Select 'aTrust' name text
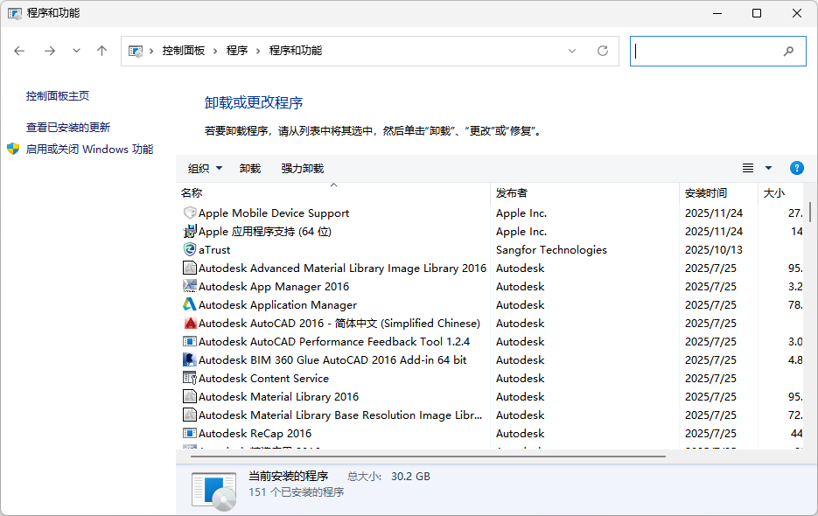Viewport: 818px width, 516px height. [214, 250]
